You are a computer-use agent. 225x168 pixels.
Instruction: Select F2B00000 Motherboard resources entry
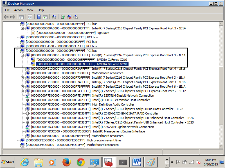[77, 73]
